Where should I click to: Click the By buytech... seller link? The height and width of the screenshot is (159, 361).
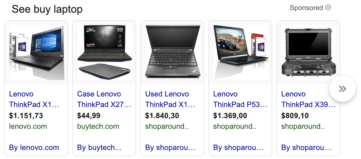point(99,148)
